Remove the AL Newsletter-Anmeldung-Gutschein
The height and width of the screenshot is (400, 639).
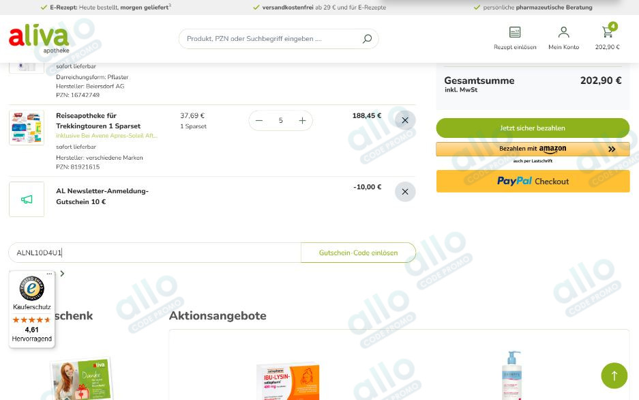(405, 192)
